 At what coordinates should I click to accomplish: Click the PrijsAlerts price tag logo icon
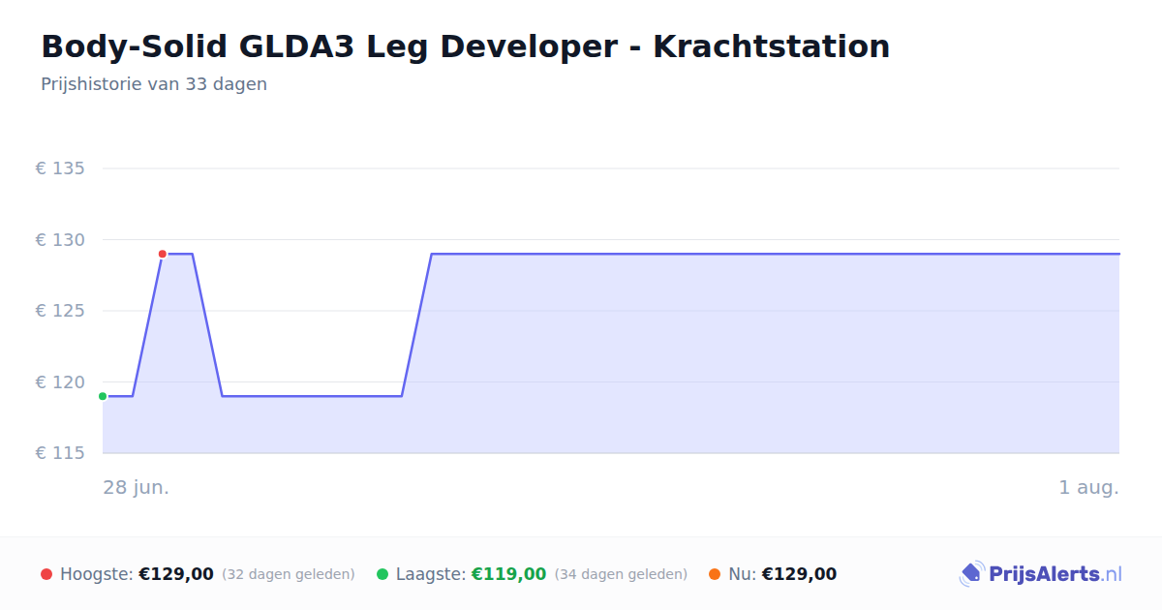[x=971, y=574]
